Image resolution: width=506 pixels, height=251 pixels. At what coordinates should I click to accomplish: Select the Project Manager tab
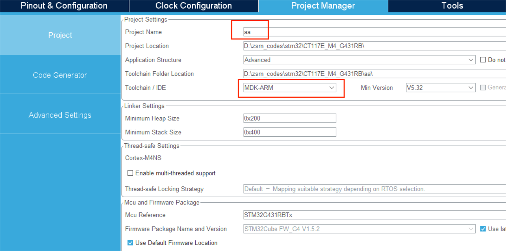(323, 6)
